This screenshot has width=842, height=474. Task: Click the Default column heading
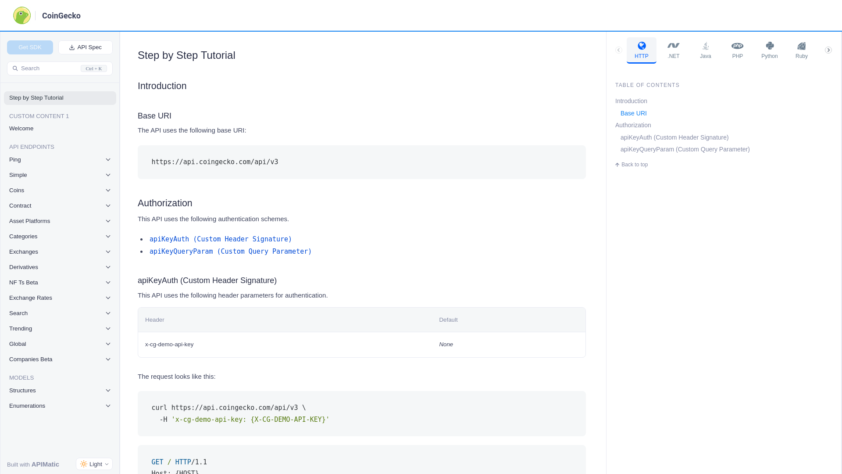[448, 320]
